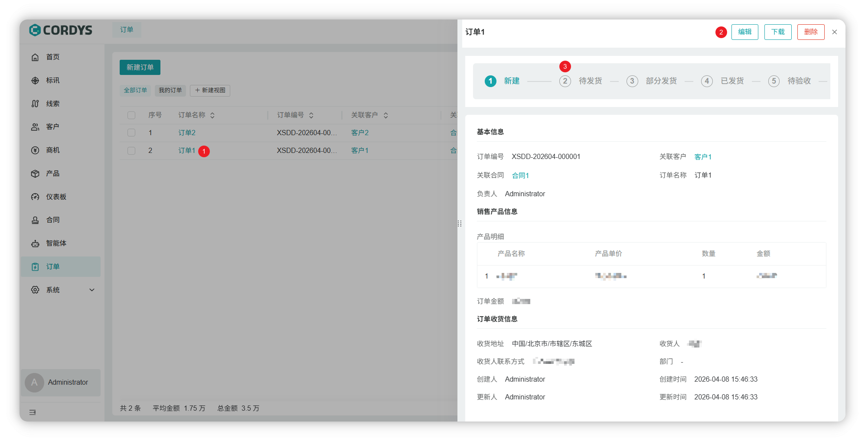Sort by 订单名称 column arrows

(x=212, y=115)
